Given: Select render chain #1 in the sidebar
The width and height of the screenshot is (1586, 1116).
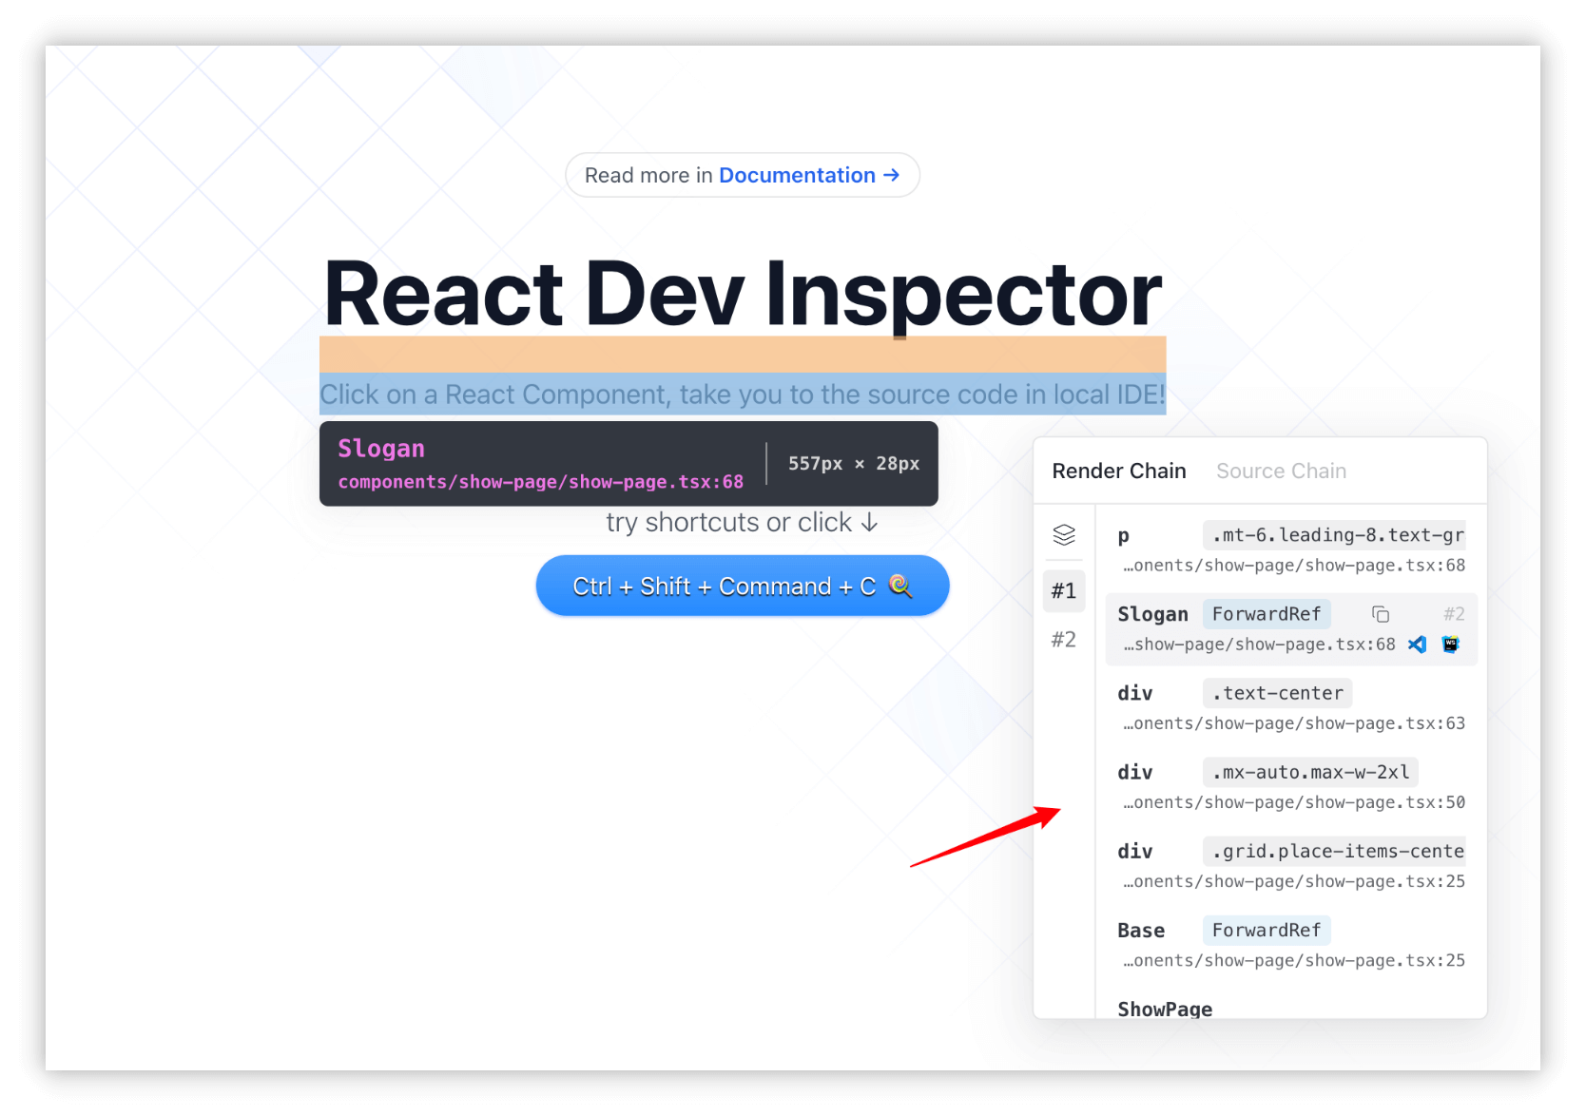Looking at the screenshot, I should pyautogui.click(x=1064, y=590).
